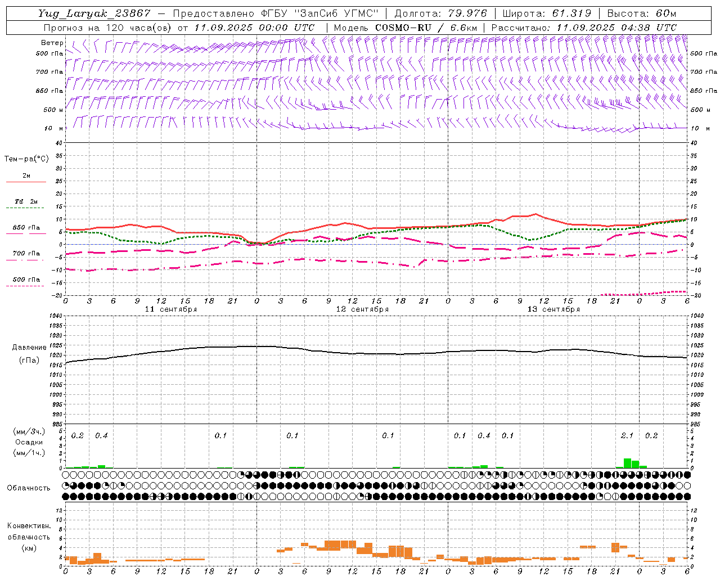720x576 pixels.
Task: Click the Рассчитано: 11.09.2025 04:38 UTC text
Action: tap(584, 28)
